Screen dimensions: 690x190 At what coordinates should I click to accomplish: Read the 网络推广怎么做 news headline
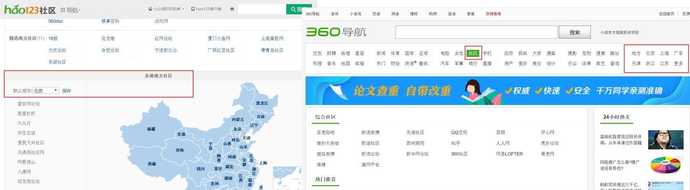tap(619, 165)
